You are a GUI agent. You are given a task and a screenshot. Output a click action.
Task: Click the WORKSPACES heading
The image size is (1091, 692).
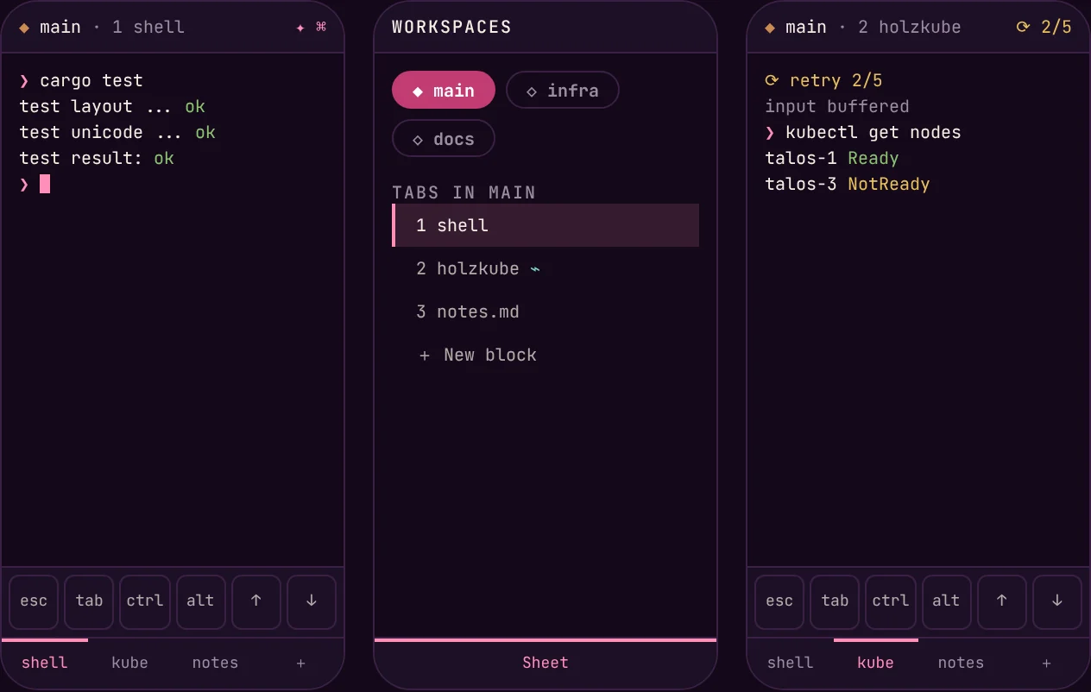(451, 27)
